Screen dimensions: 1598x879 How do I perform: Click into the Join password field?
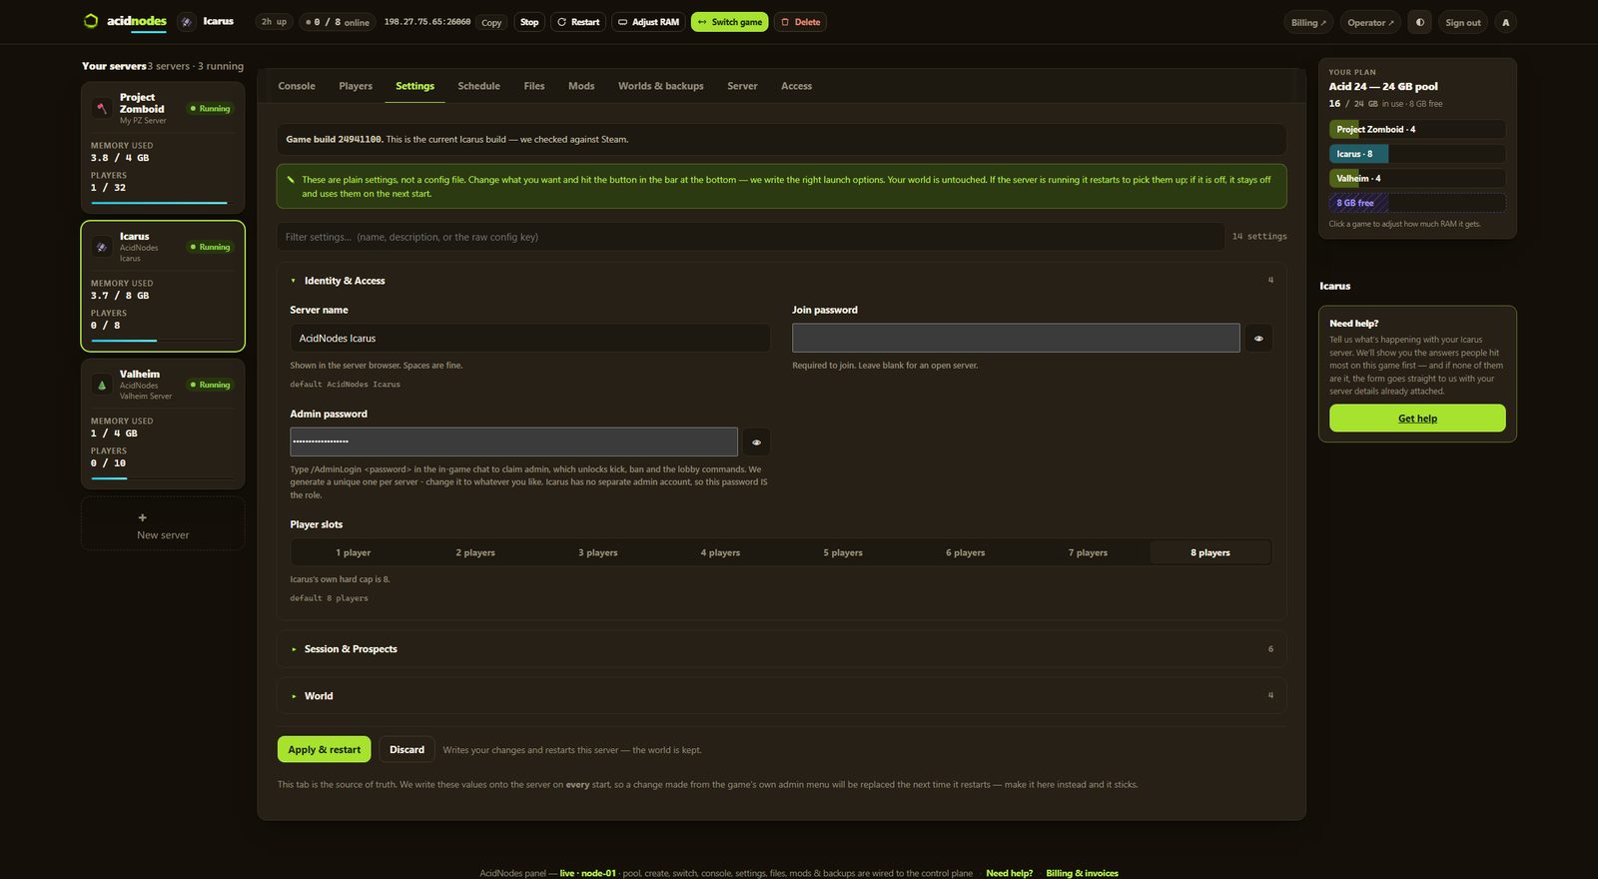(x=1016, y=339)
